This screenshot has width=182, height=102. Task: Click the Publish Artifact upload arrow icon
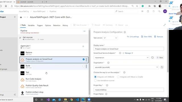[x=22, y=93]
